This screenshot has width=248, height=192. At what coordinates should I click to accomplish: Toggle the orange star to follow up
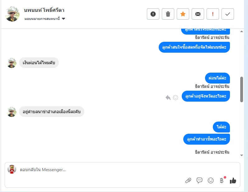[x=183, y=14]
